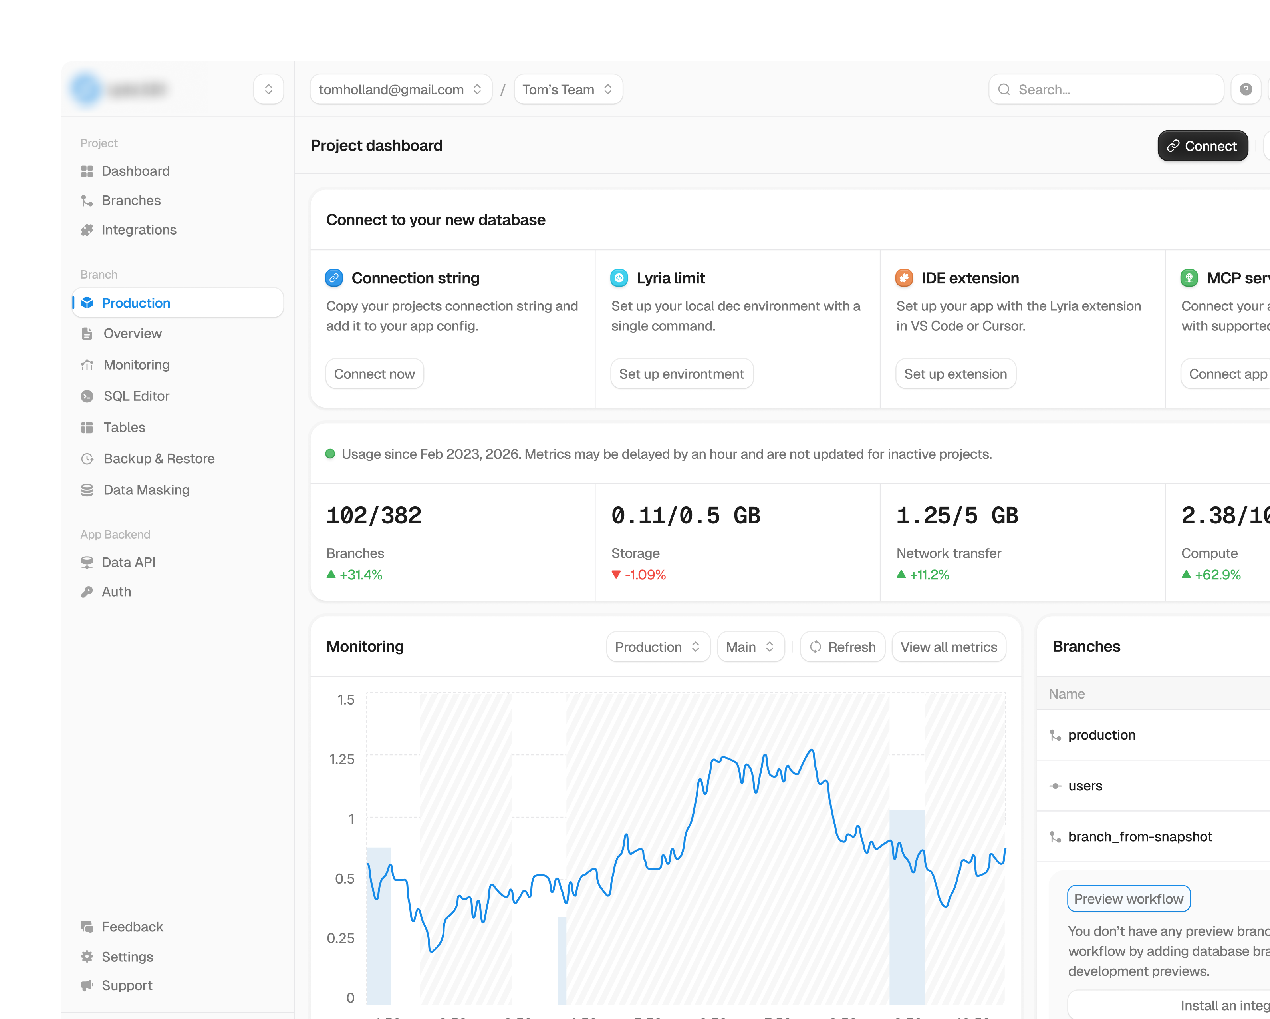Click the MCP server green icon
Screen dimensions: 1270x1019
[1189, 278]
